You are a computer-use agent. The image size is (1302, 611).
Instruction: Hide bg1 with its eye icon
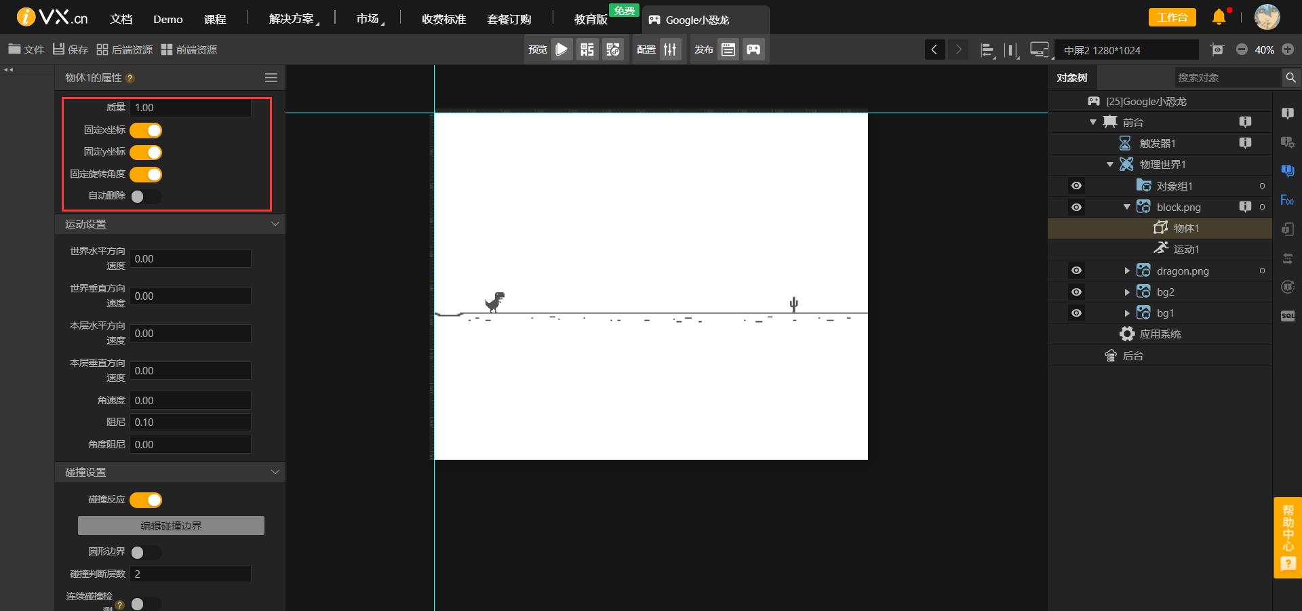pyautogui.click(x=1076, y=313)
